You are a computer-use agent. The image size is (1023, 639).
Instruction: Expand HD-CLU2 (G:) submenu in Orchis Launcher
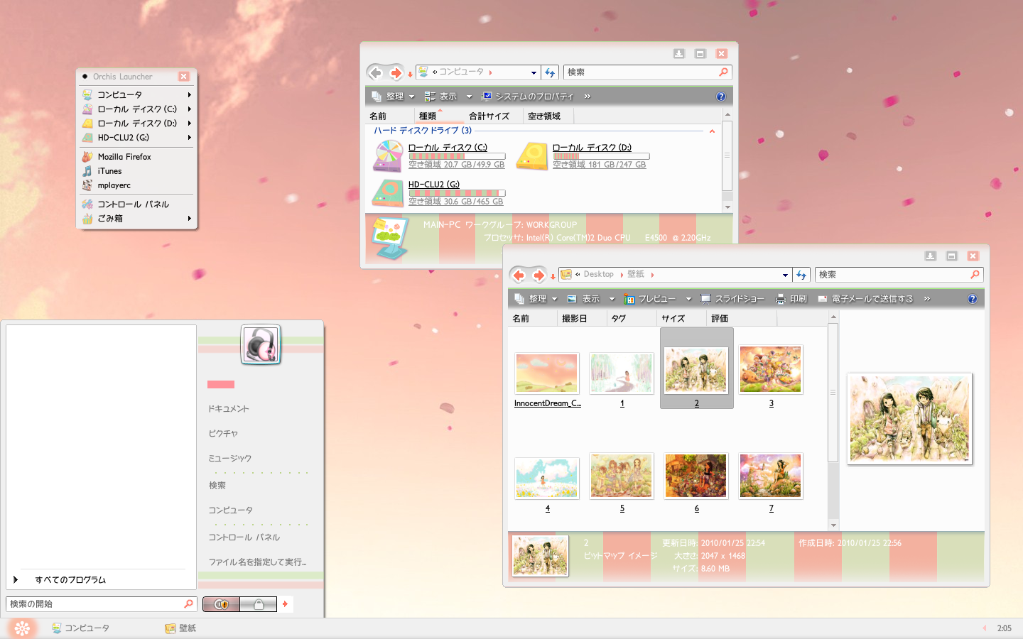click(189, 138)
